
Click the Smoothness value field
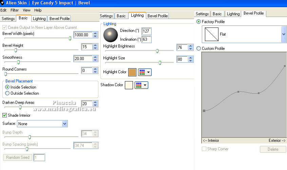(x=83, y=59)
